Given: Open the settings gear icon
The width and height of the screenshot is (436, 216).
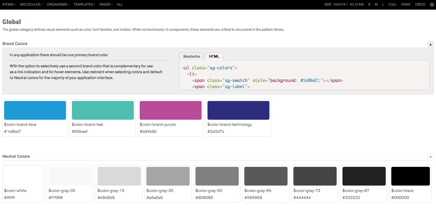Looking at the screenshot, I should (x=432, y=5).
